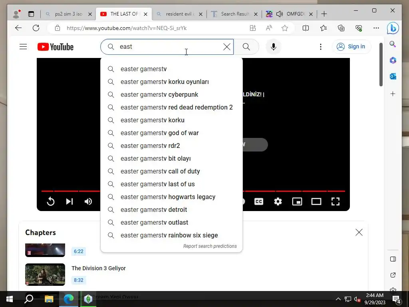Switch to the 'resident evil' tab

pyautogui.click(x=179, y=14)
